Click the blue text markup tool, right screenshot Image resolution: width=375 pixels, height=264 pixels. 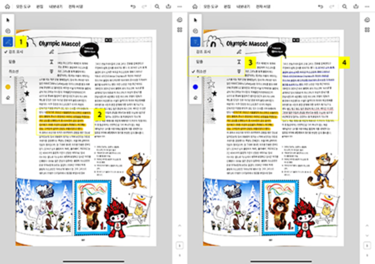pyautogui.click(x=195, y=42)
